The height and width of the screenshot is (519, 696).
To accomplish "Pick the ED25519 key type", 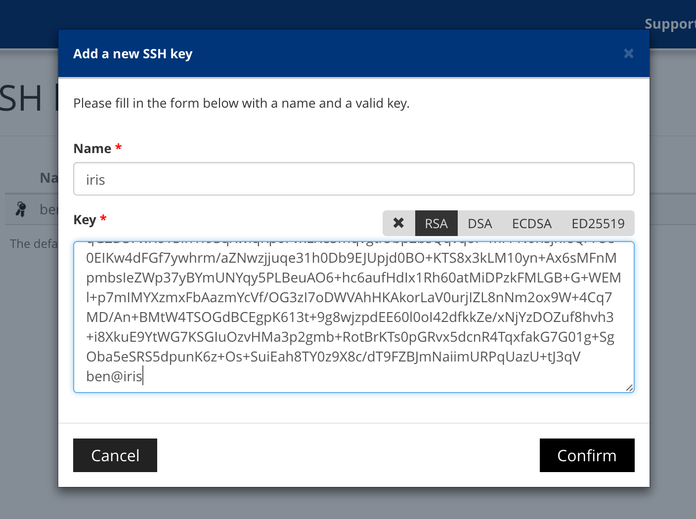I will point(598,224).
